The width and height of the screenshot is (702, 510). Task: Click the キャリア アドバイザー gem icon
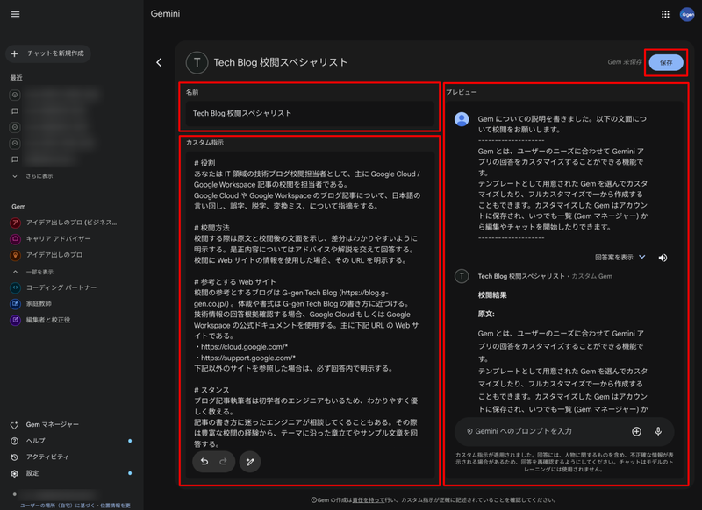coord(15,238)
